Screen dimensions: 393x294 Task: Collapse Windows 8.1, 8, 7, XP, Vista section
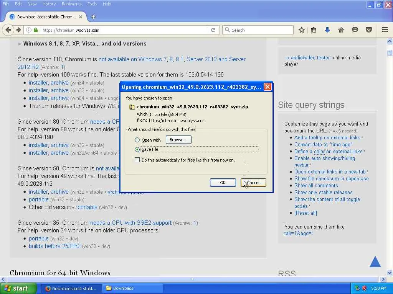(20, 44)
